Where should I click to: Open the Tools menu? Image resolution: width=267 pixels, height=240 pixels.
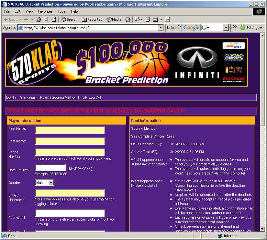pos(61,11)
